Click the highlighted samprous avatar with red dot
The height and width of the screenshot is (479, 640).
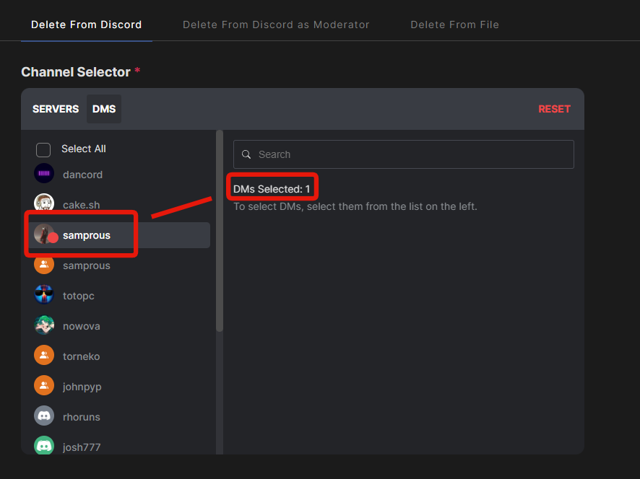click(43, 234)
